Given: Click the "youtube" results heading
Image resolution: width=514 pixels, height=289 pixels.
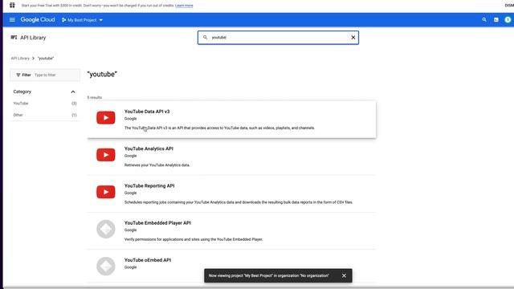Looking at the screenshot, I should (102, 75).
